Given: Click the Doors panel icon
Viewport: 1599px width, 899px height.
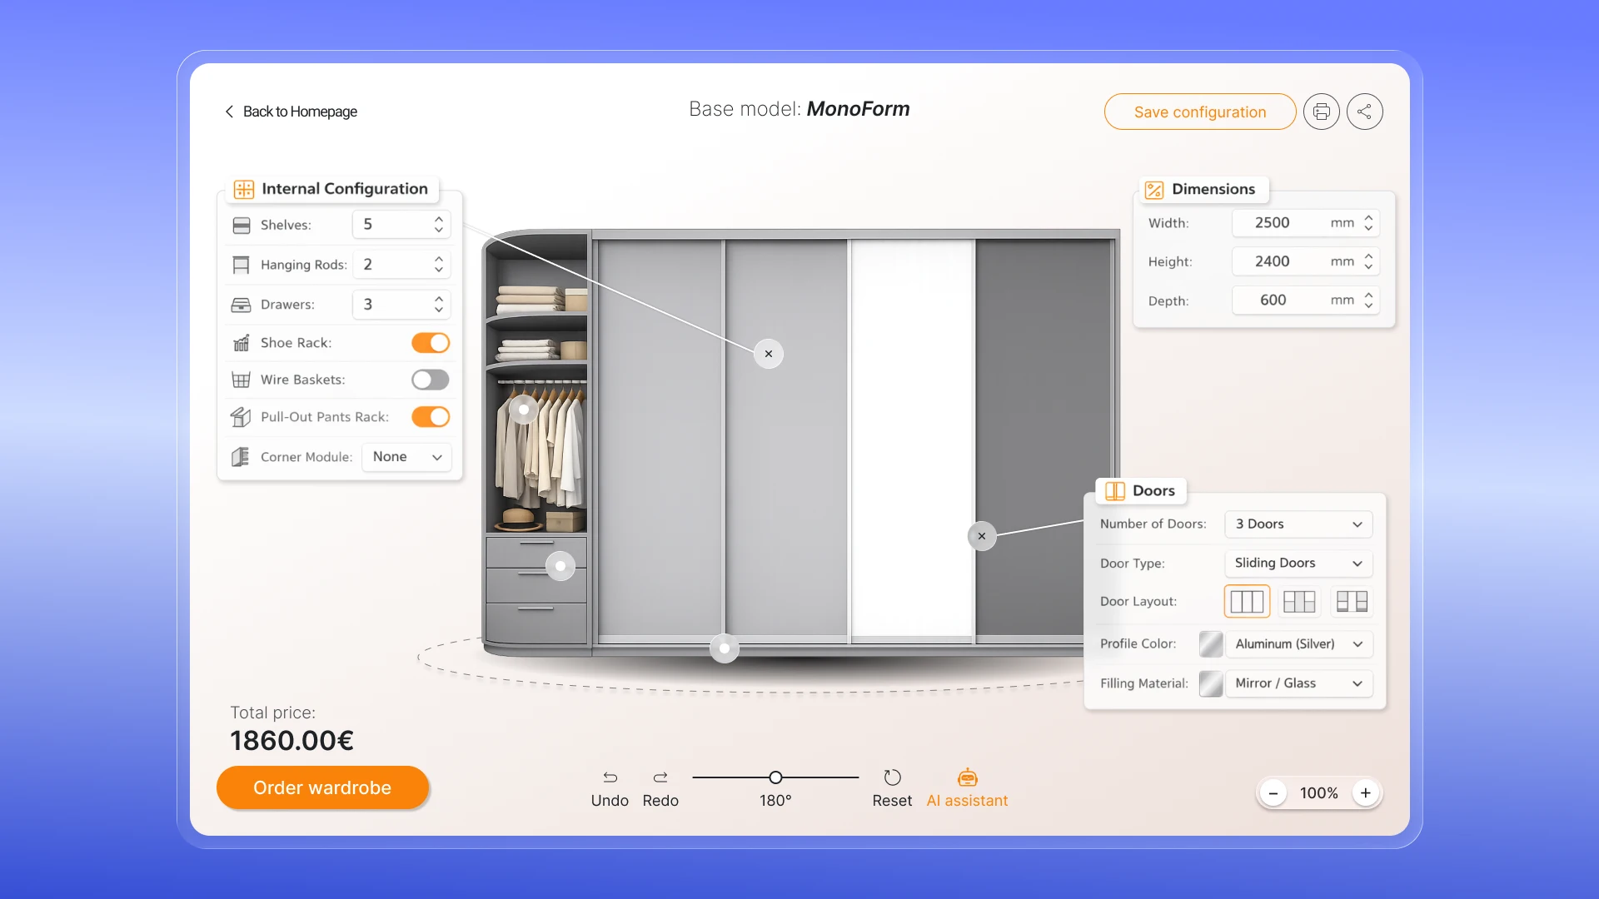Looking at the screenshot, I should 1115,490.
